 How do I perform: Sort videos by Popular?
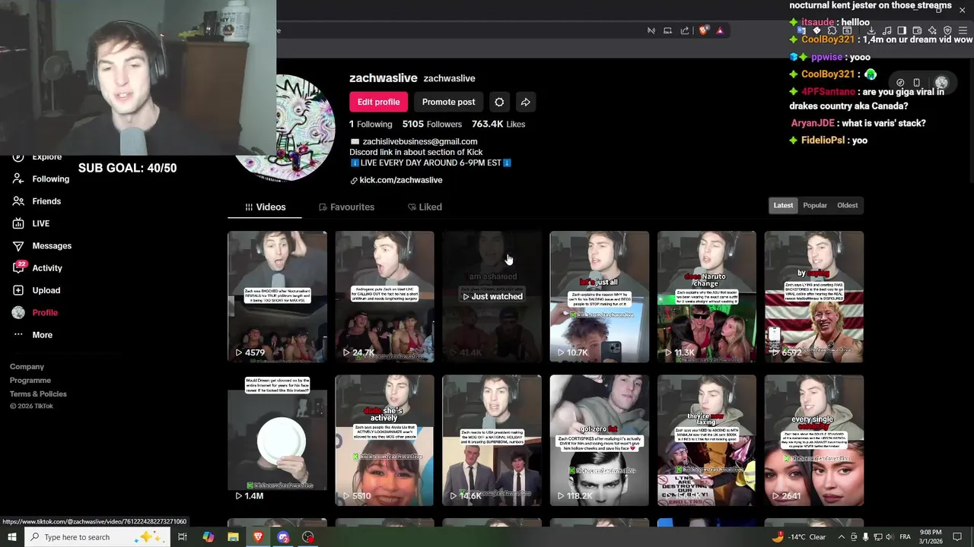click(x=815, y=205)
